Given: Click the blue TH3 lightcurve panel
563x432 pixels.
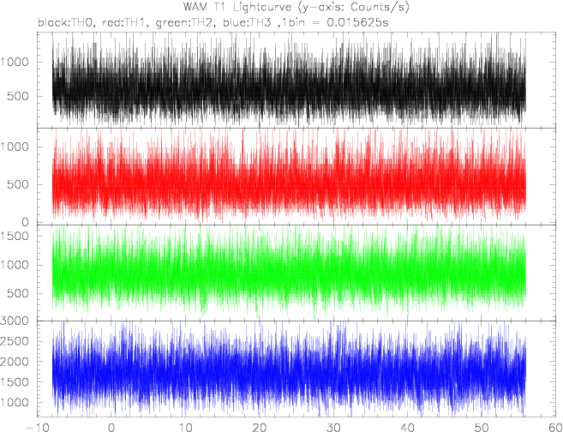Looking at the screenshot, I should click(297, 369).
